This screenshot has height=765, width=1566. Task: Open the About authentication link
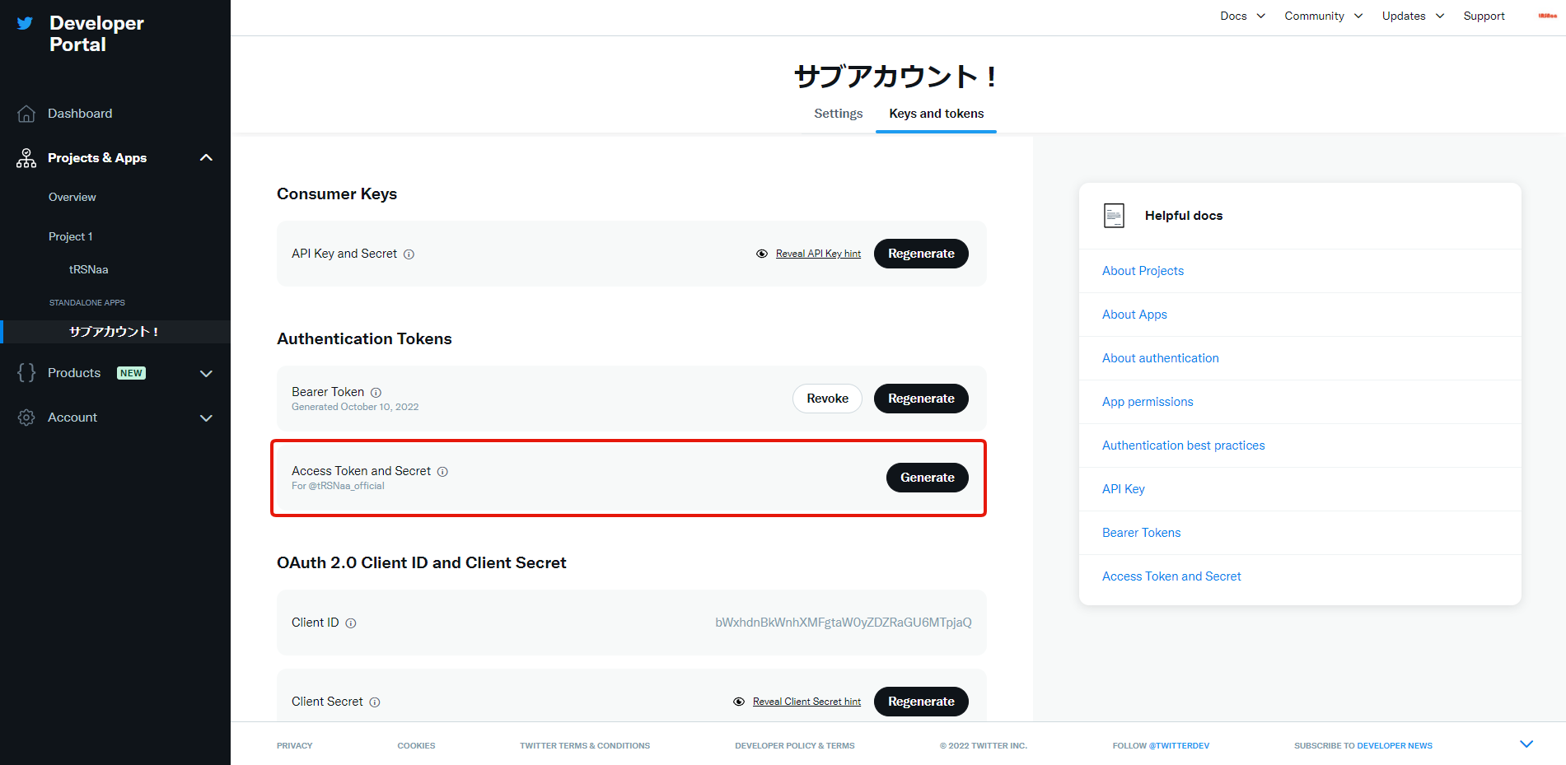(1160, 357)
